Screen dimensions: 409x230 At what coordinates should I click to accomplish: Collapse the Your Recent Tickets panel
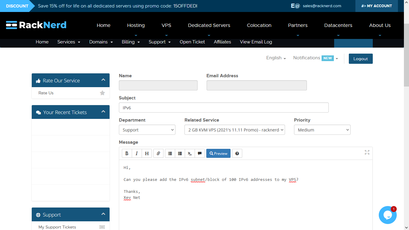tap(103, 112)
